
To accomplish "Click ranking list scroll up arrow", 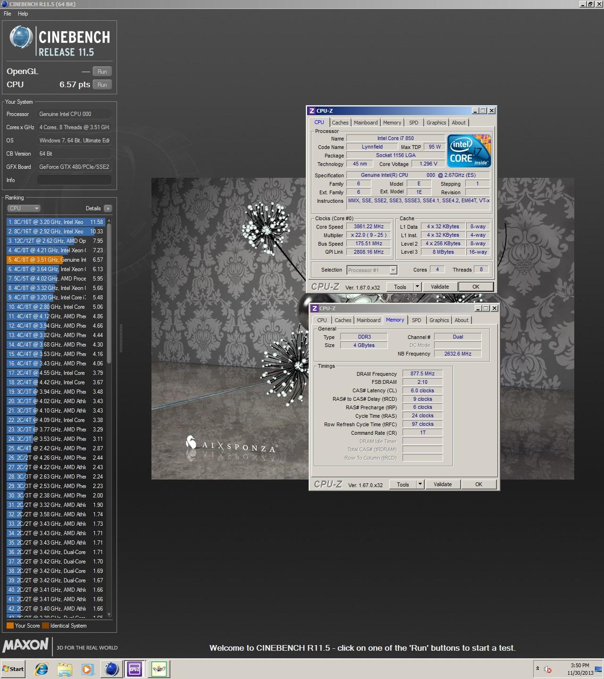I will point(109,221).
